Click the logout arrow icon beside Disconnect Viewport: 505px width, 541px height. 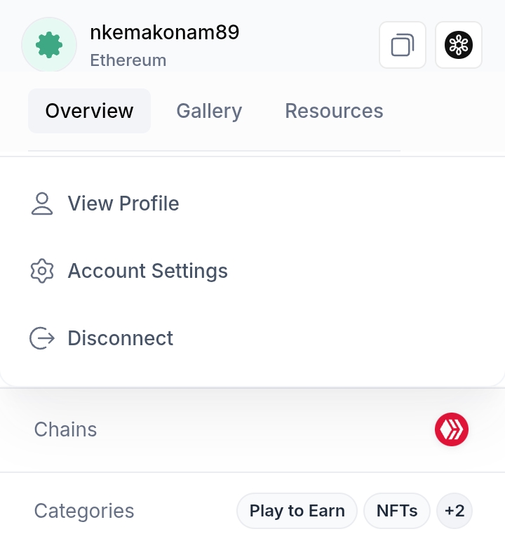pos(42,338)
